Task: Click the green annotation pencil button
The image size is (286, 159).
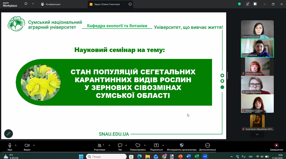Action: coord(9,134)
